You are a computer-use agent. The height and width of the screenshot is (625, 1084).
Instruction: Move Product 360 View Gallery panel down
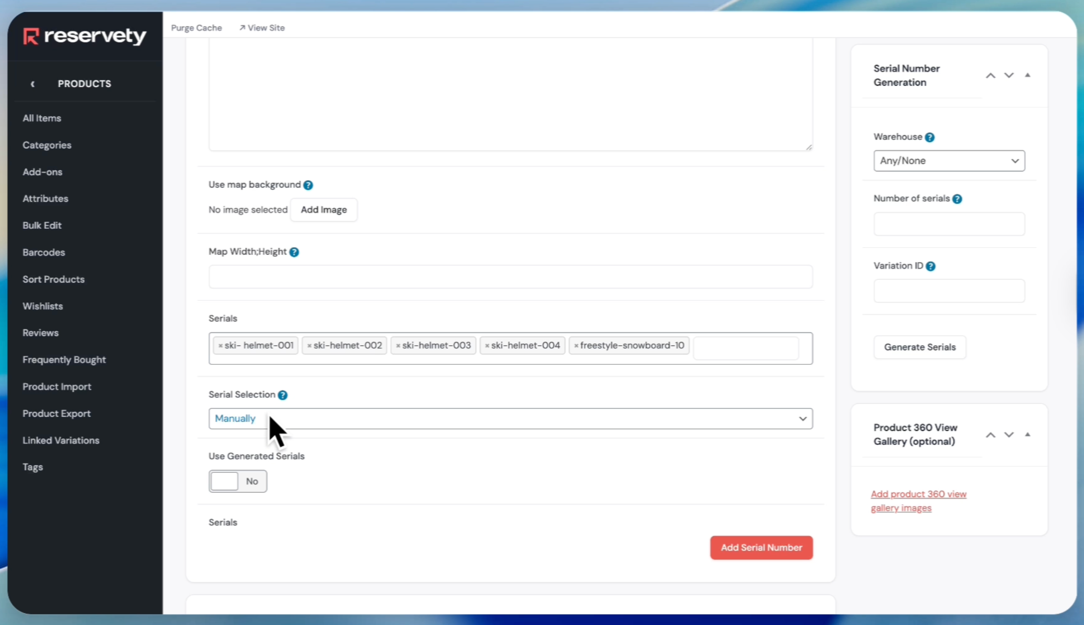(x=1009, y=434)
